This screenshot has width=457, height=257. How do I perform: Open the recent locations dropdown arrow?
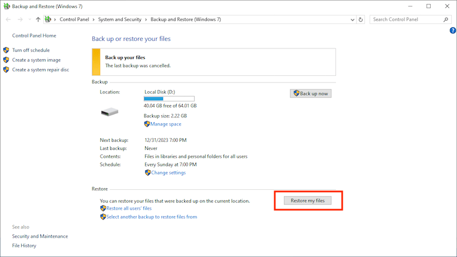click(30, 19)
